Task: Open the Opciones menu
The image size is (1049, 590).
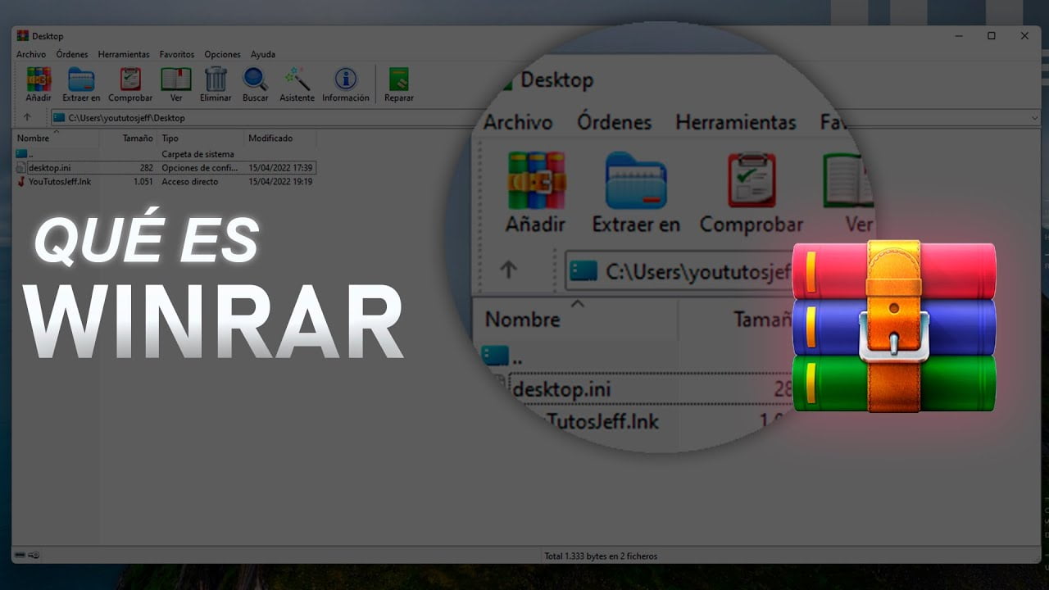Action: click(222, 54)
